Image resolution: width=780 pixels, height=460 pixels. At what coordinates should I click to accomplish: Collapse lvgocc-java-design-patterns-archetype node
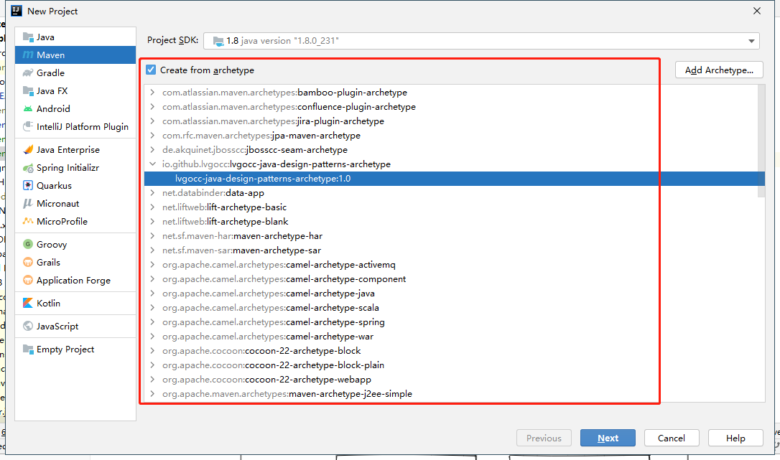click(152, 164)
